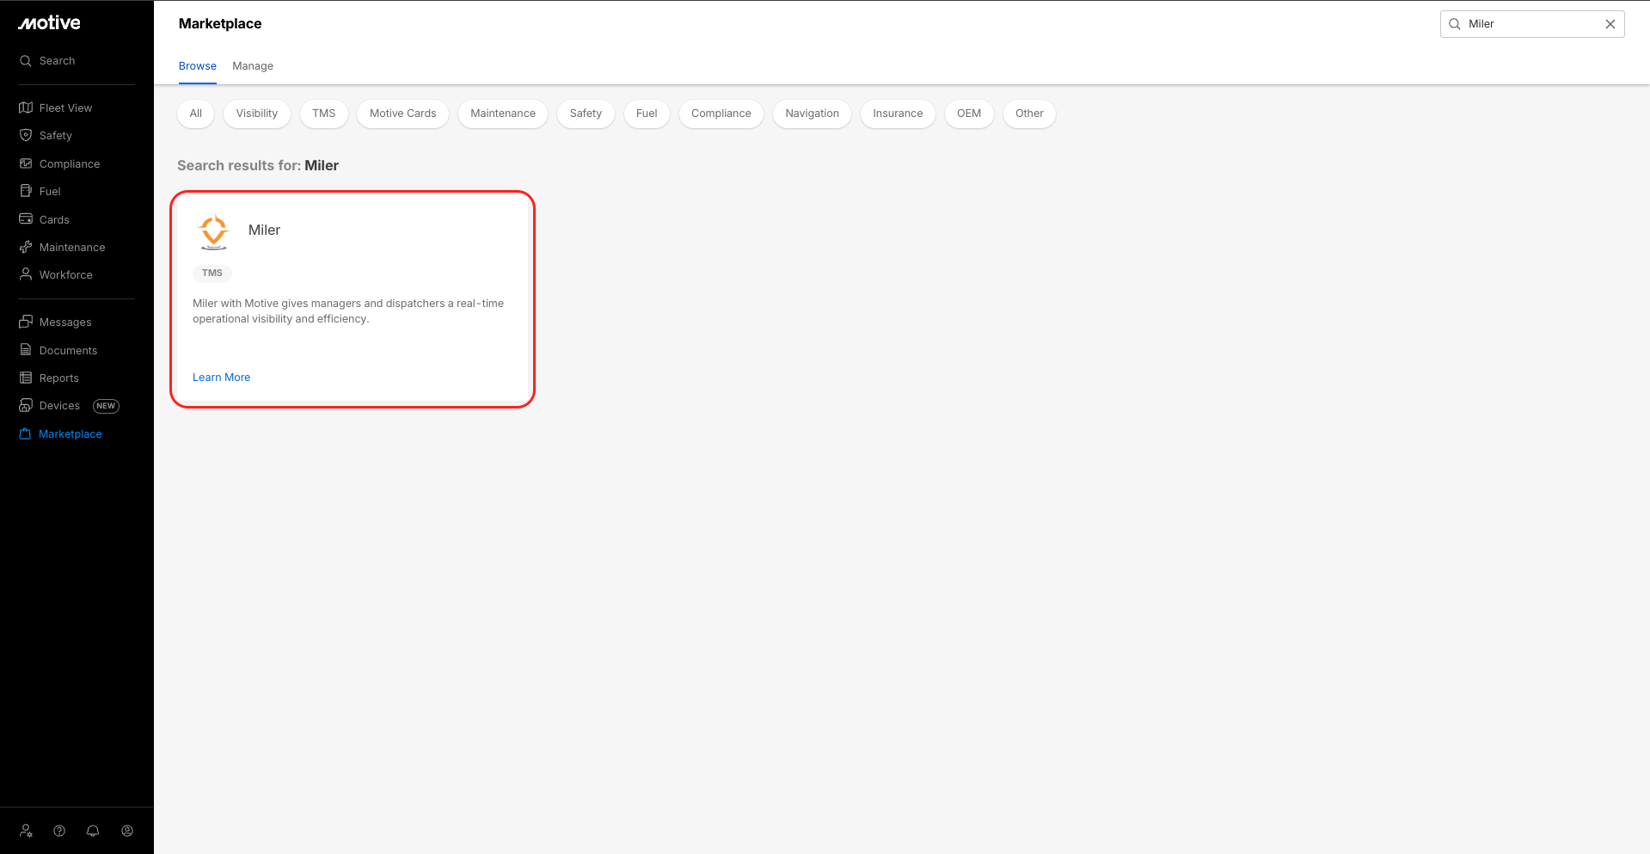Open Workforce person icon
This screenshot has width=1650, height=854.
pyautogui.click(x=26, y=274)
